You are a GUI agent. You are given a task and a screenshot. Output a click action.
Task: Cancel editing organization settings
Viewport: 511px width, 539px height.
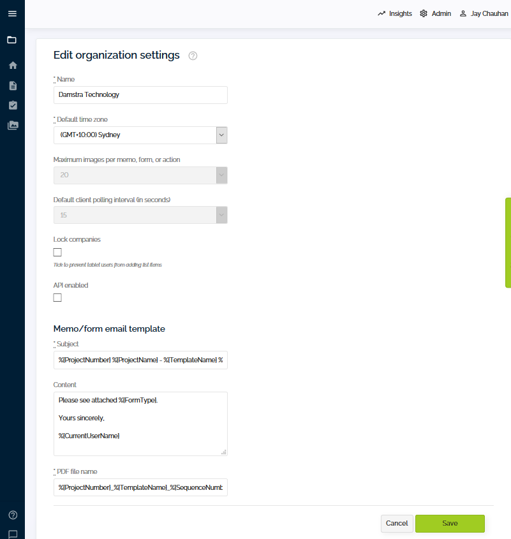[x=397, y=523]
